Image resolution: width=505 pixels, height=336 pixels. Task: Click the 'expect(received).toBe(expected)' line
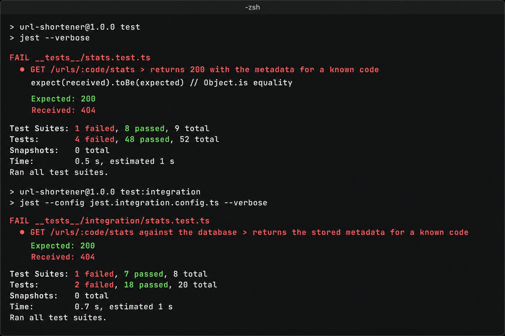(161, 83)
